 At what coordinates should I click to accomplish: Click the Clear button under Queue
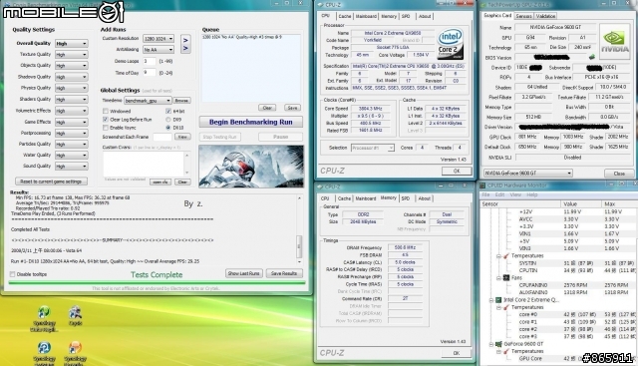[267, 108]
